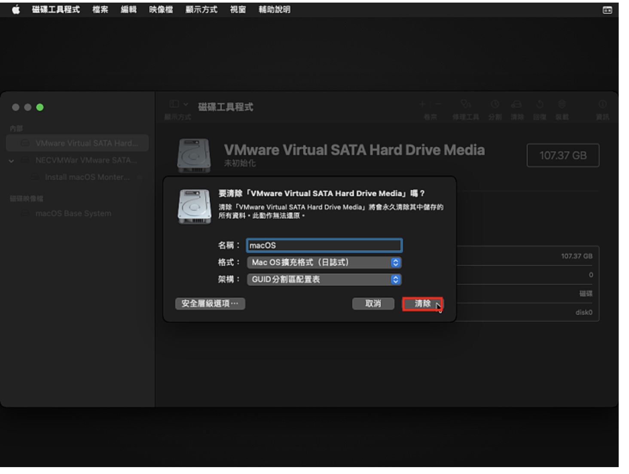Click the 107.37 GB value in info table
The image size is (629, 474).
(577, 256)
